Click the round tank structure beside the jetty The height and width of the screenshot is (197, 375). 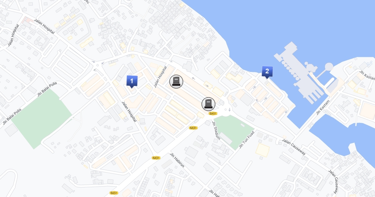tap(329, 67)
